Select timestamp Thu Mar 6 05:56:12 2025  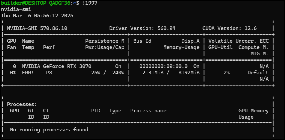click(x=37, y=16)
